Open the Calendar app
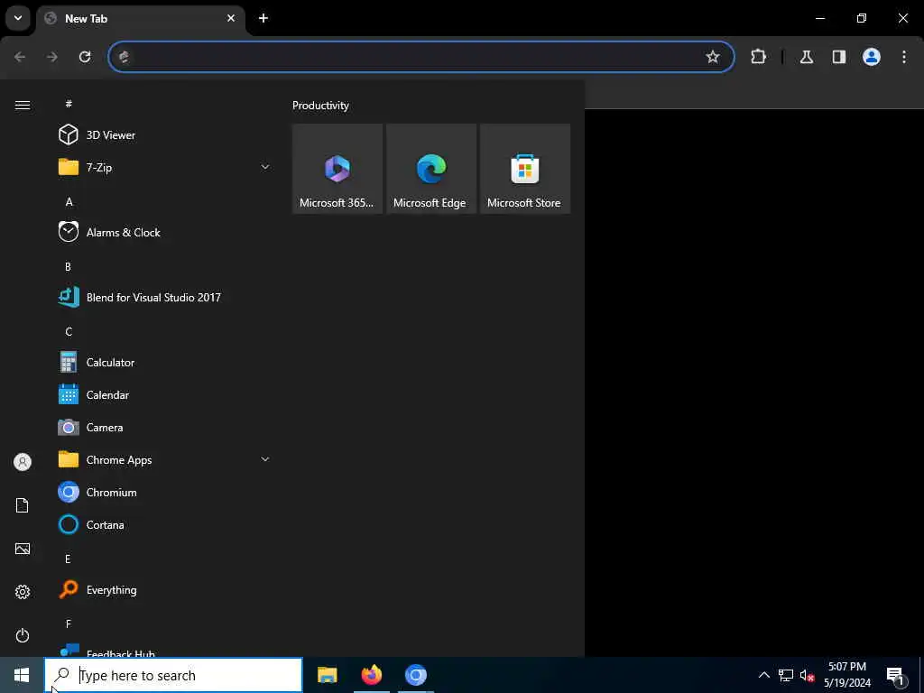Image resolution: width=924 pixels, height=693 pixels. (x=165, y=395)
